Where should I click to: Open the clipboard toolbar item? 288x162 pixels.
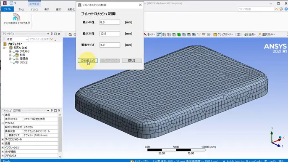[223, 35]
